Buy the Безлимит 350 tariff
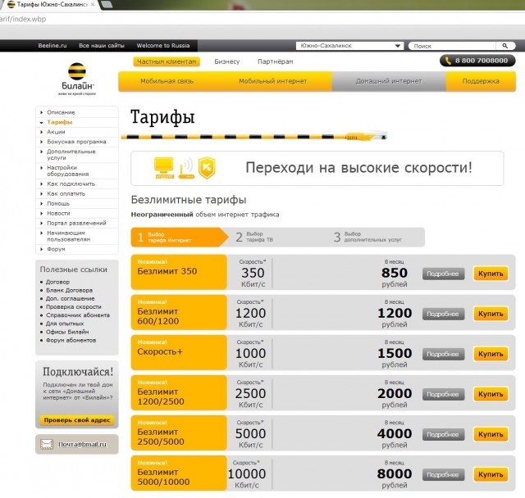 [x=491, y=274]
